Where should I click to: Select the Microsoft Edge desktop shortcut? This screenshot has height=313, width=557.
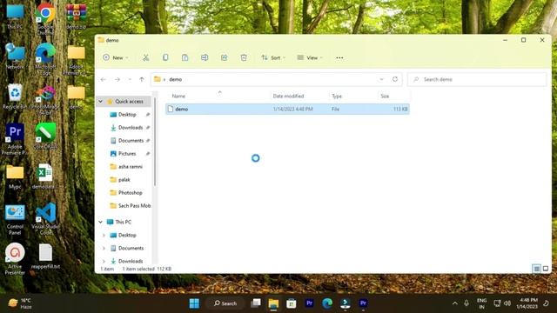45,59
